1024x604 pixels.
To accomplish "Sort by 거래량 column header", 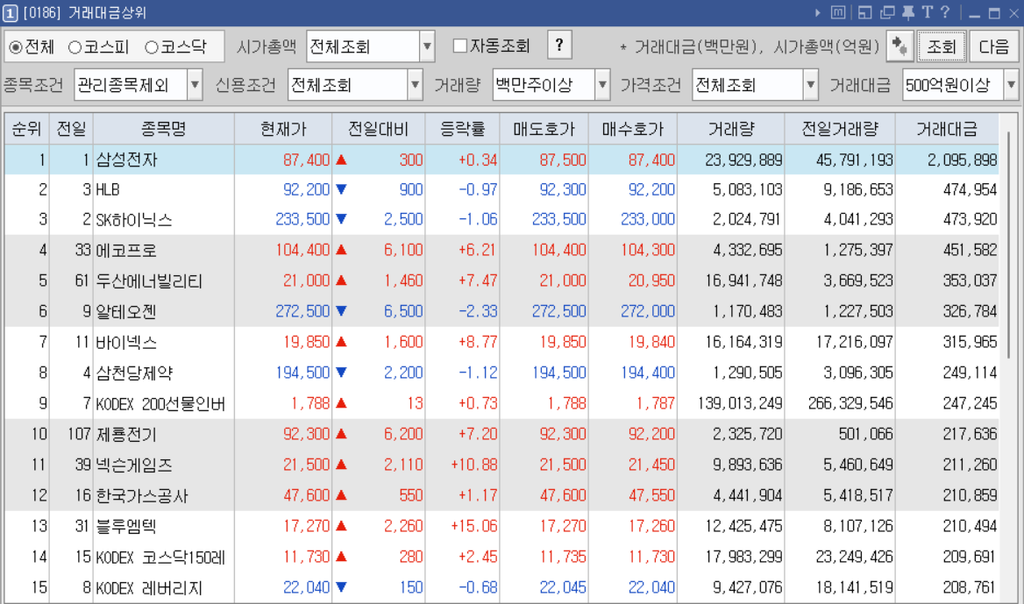I will pos(731,129).
